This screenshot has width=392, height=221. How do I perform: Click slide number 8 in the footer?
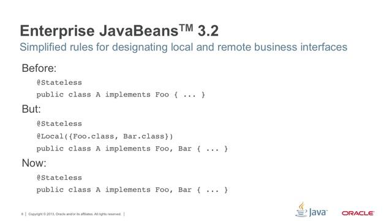point(22,214)
